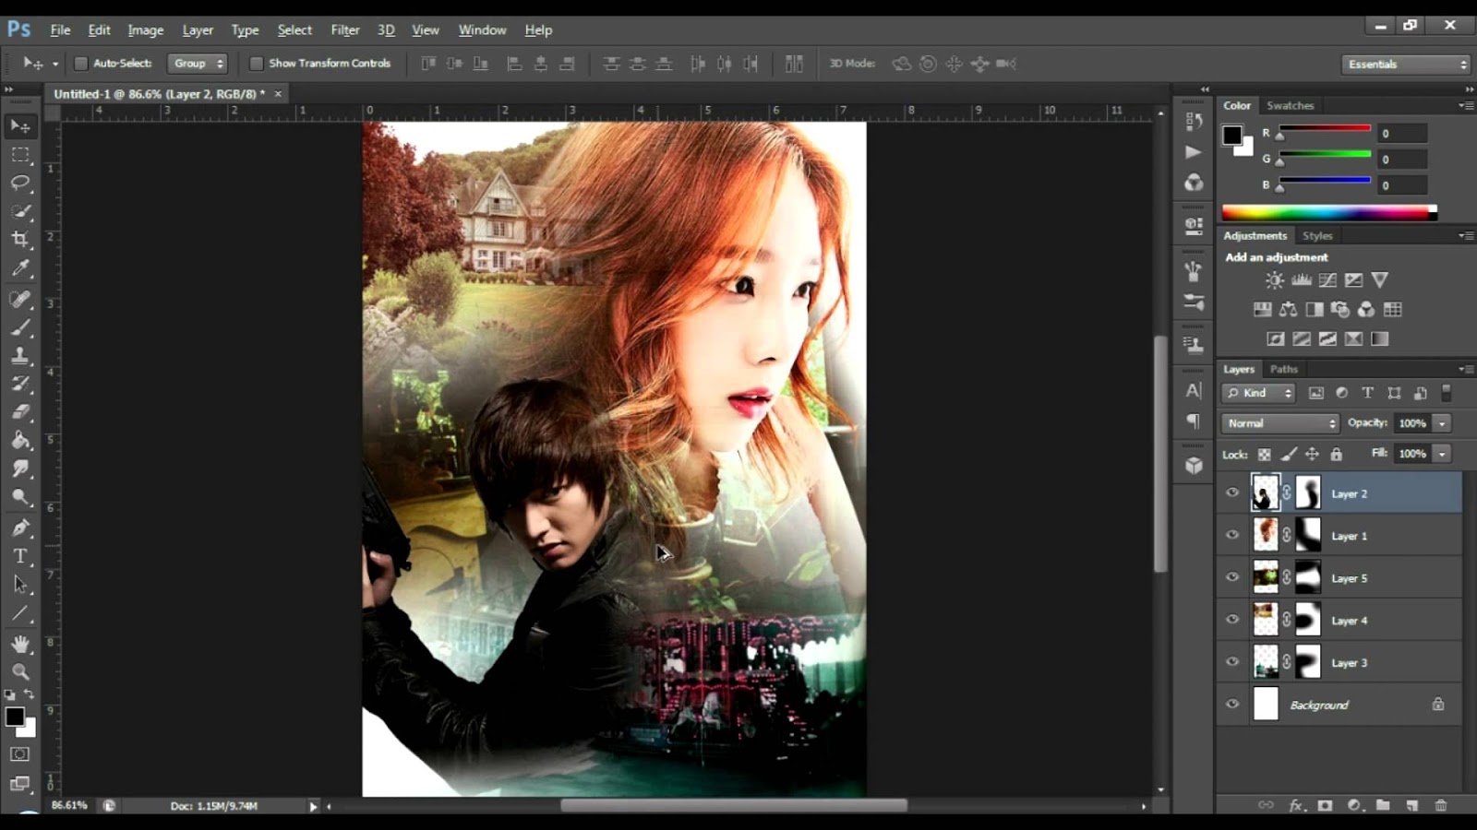Screen dimensions: 1477x830
Task: Select the Lasso tool
Action: pyautogui.click(x=20, y=183)
